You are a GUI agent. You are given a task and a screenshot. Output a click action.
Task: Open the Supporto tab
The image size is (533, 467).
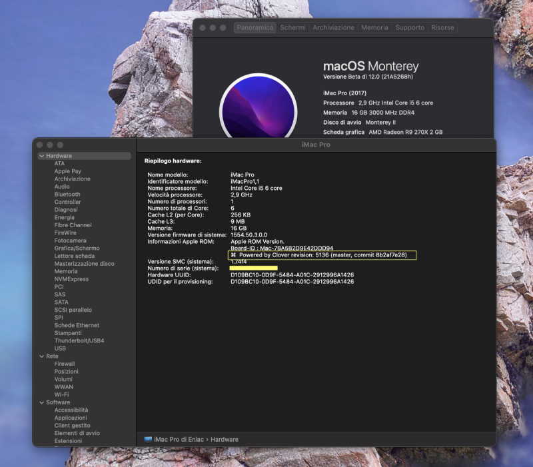pyautogui.click(x=410, y=27)
